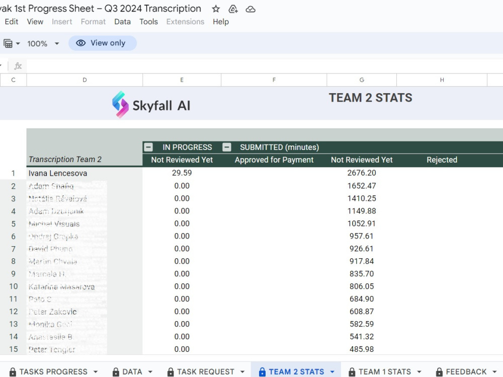Select column G header
503x377 pixels.
point(362,80)
